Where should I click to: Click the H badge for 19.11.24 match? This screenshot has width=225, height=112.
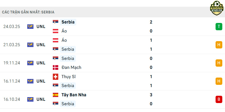(x=219, y=63)
